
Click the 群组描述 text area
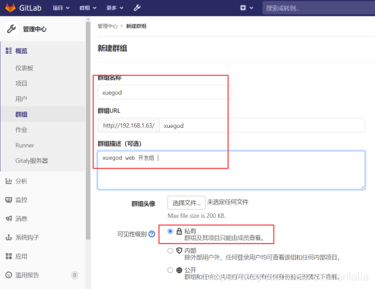(231, 170)
